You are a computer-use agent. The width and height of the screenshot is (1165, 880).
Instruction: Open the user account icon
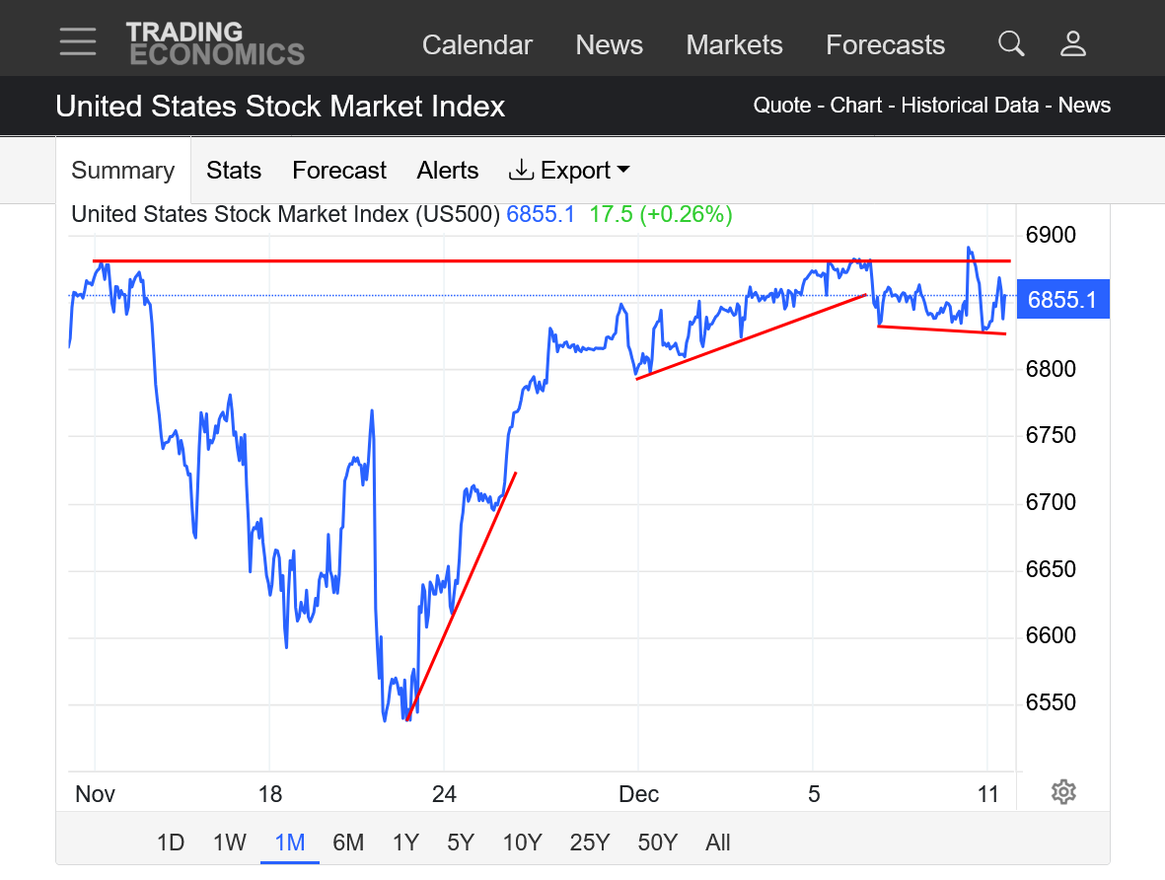1072,43
